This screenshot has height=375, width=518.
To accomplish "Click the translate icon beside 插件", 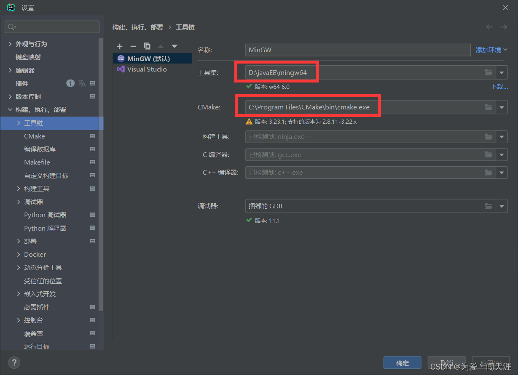I will [x=82, y=83].
